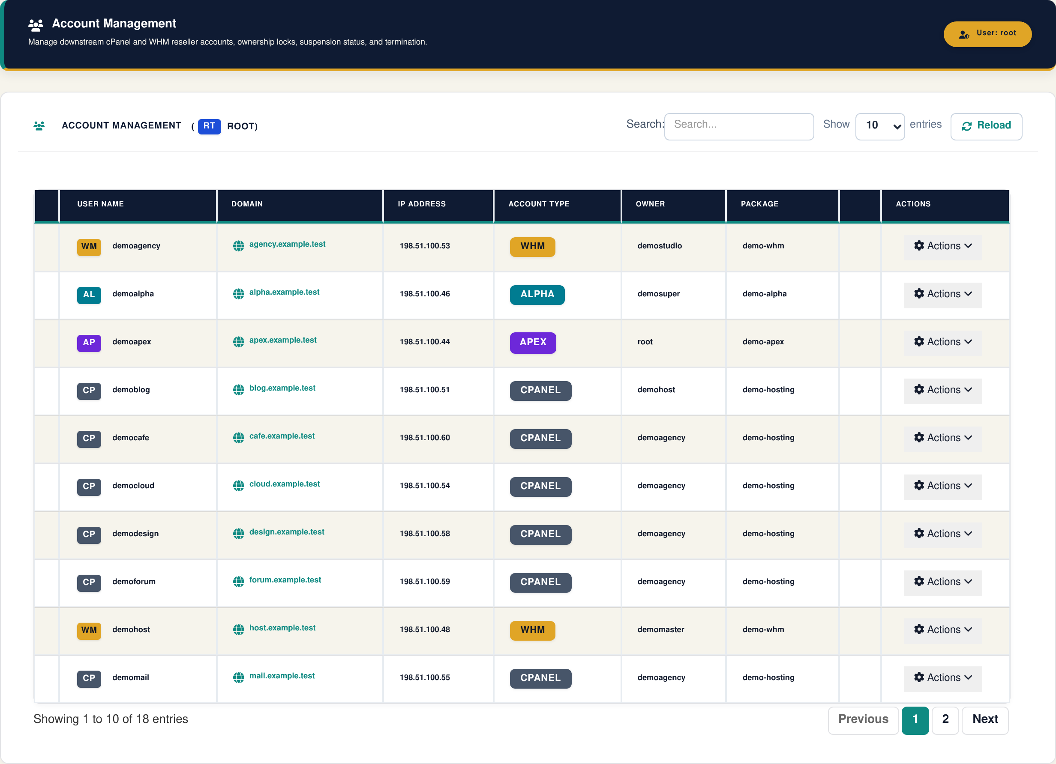Open the mail.example.test domain link
The image size is (1056, 764).
click(x=282, y=676)
